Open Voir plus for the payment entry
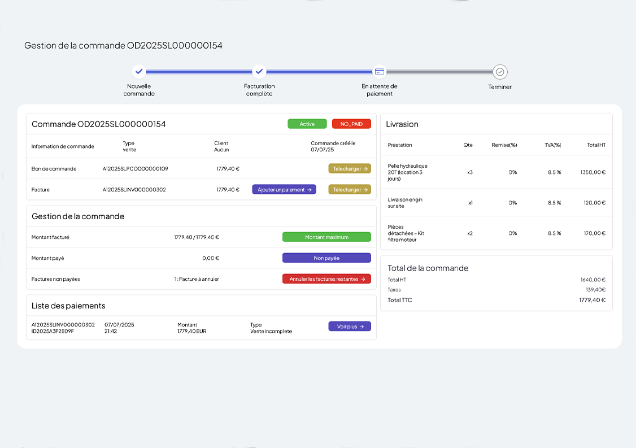 click(350, 327)
